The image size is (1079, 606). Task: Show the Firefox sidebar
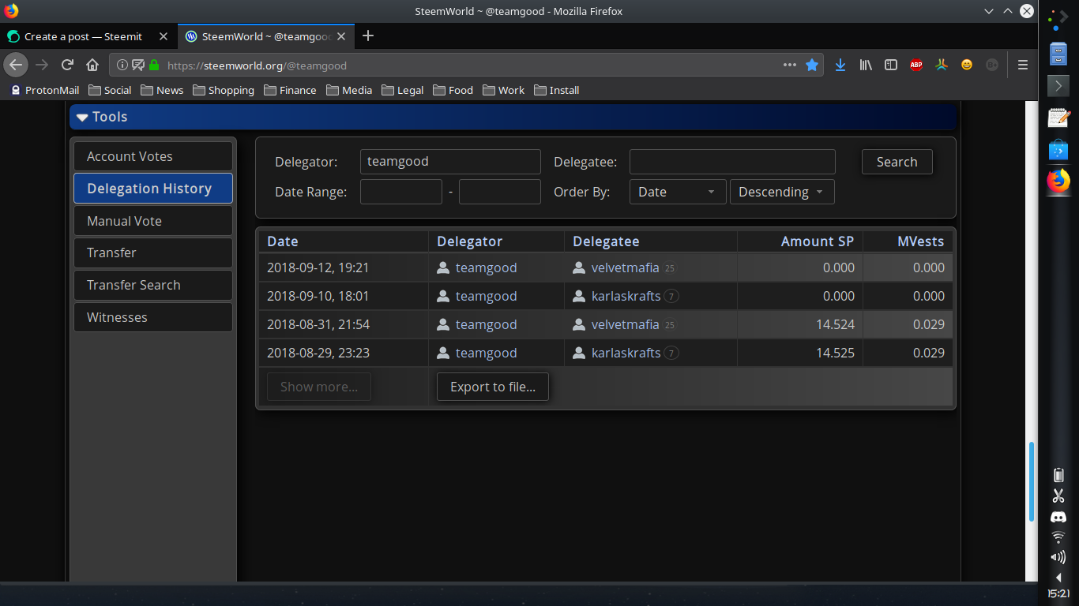[891, 65]
